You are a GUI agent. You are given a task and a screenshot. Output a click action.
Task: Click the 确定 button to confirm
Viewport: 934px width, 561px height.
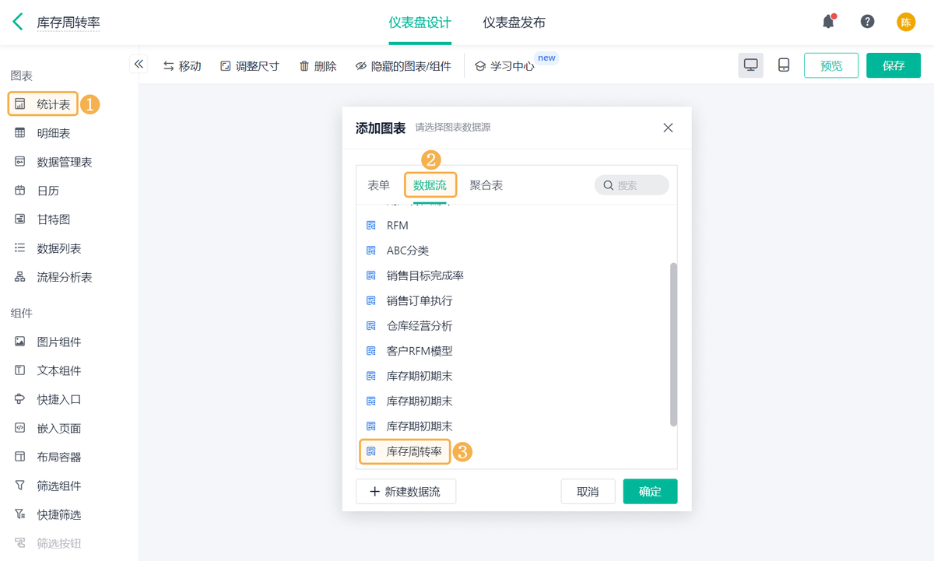pyautogui.click(x=650, y=491)
